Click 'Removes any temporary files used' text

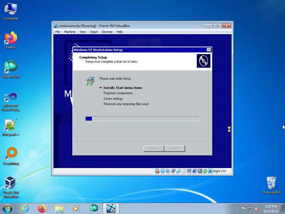pyautogui.click(x=126, y=104)
